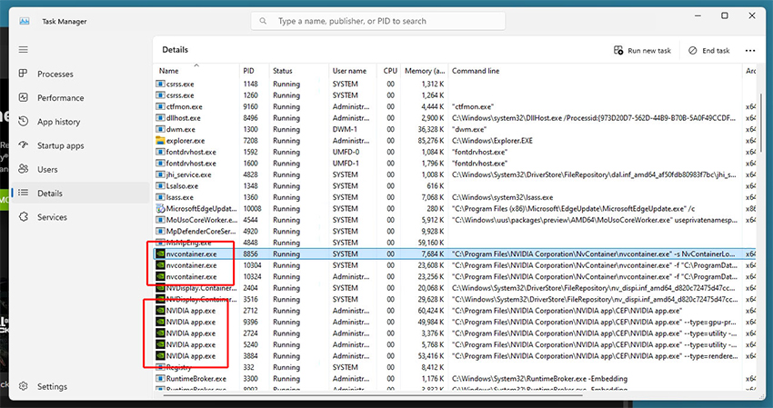This screenshot has width=773, height=408.
Task: Select NVIDIA app.exe row with PID 5240
Action: 455,344
